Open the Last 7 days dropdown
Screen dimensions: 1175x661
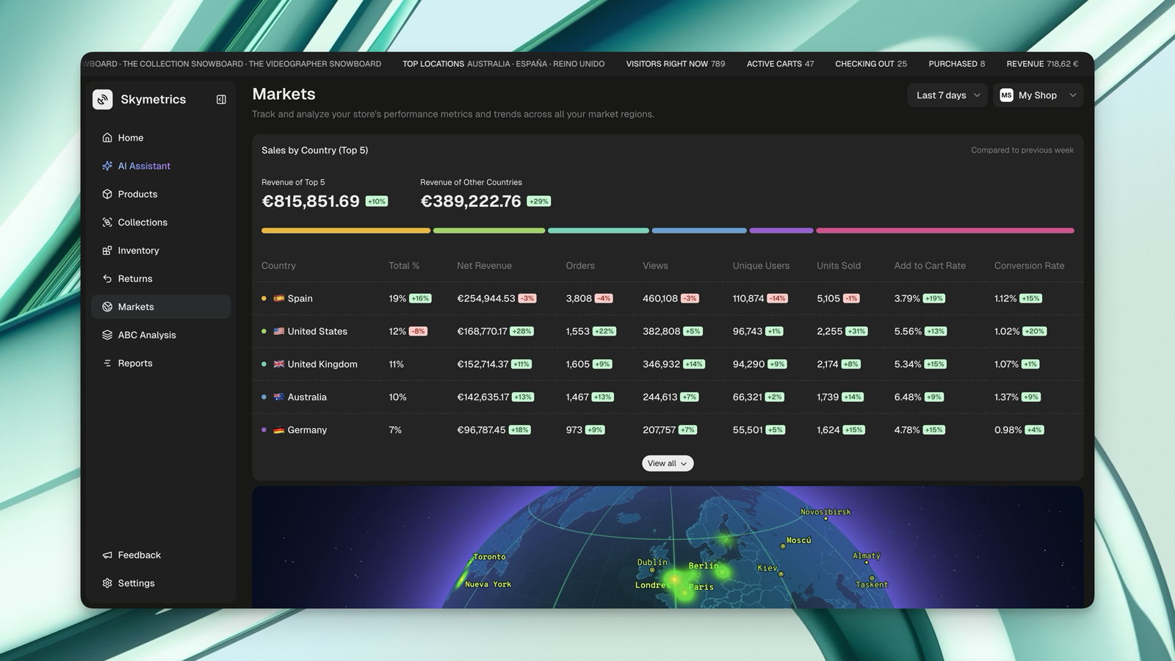coord(947,95)
